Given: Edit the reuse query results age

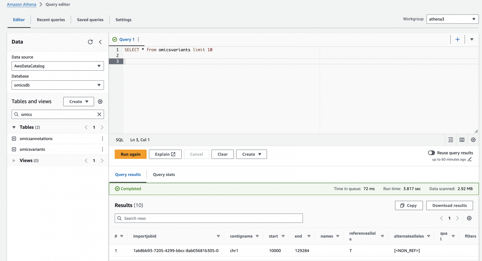Looking at the screenshot, I should pos(470,160).
